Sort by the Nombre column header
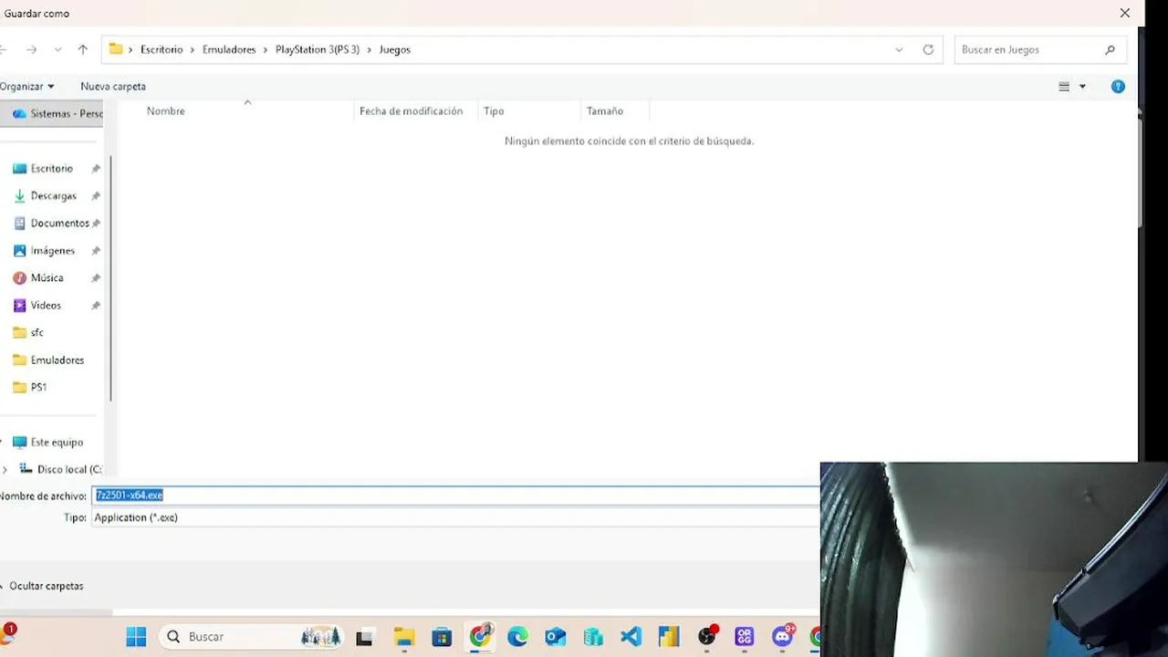1168x657 pixels. tap(166, 110)
